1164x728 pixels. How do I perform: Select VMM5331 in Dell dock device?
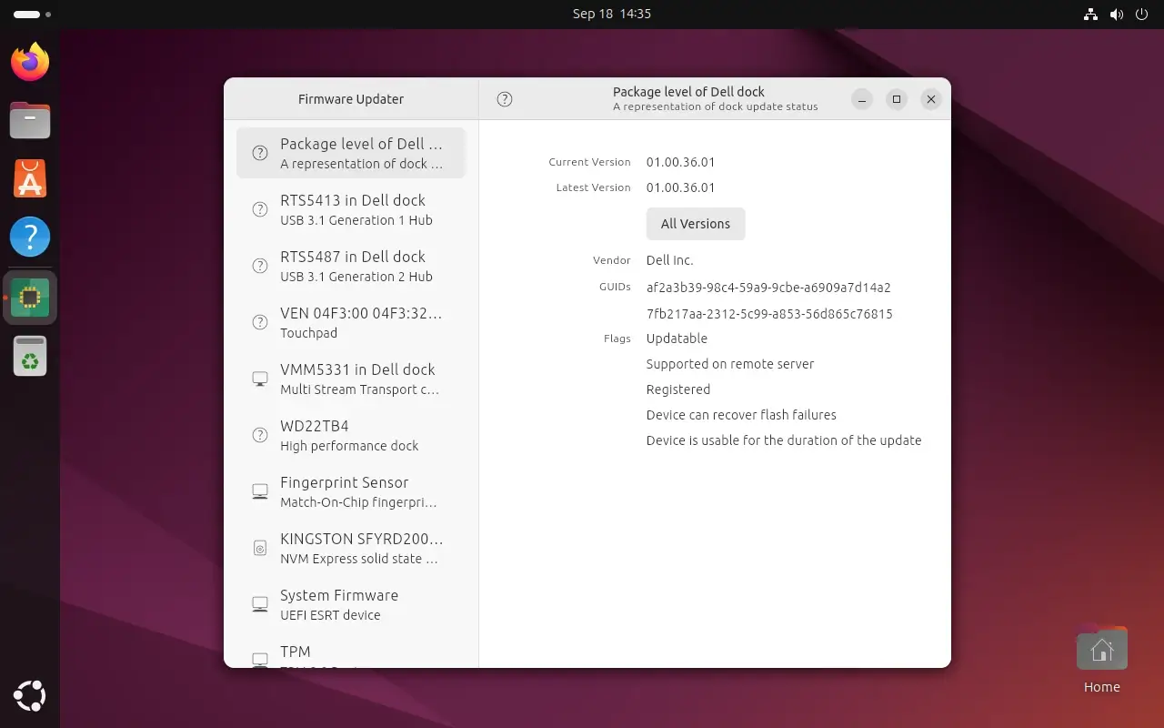351,379
